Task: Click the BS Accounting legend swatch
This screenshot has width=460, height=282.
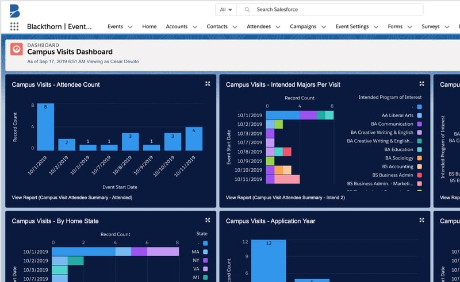Action: [x=420, y=167]
